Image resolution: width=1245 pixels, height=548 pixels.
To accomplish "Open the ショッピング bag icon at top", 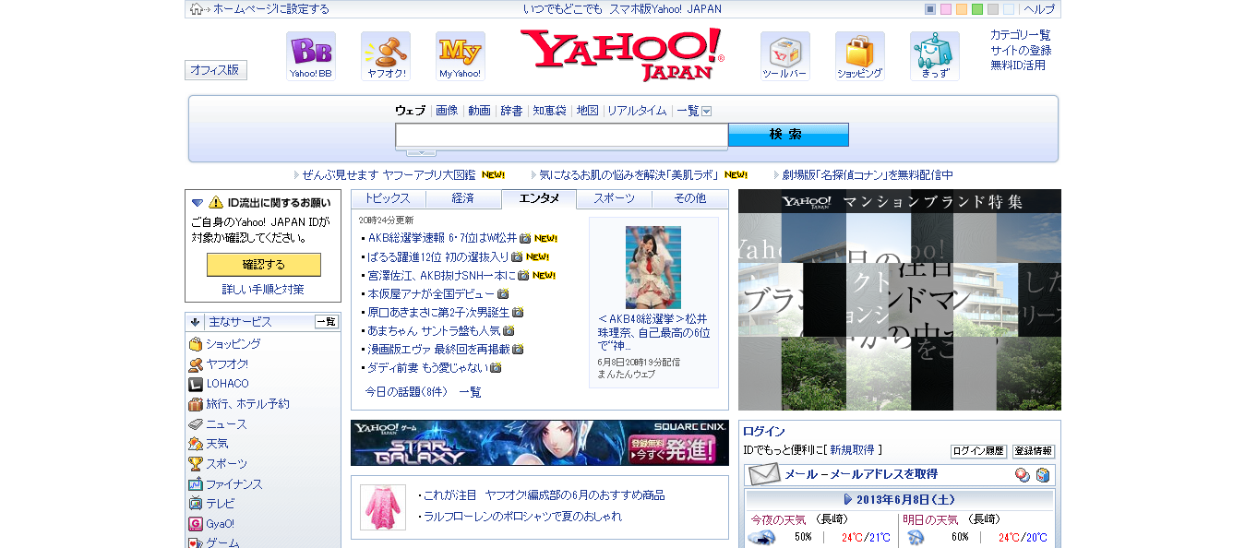I will pyautogui.click(x=860, y=55).
